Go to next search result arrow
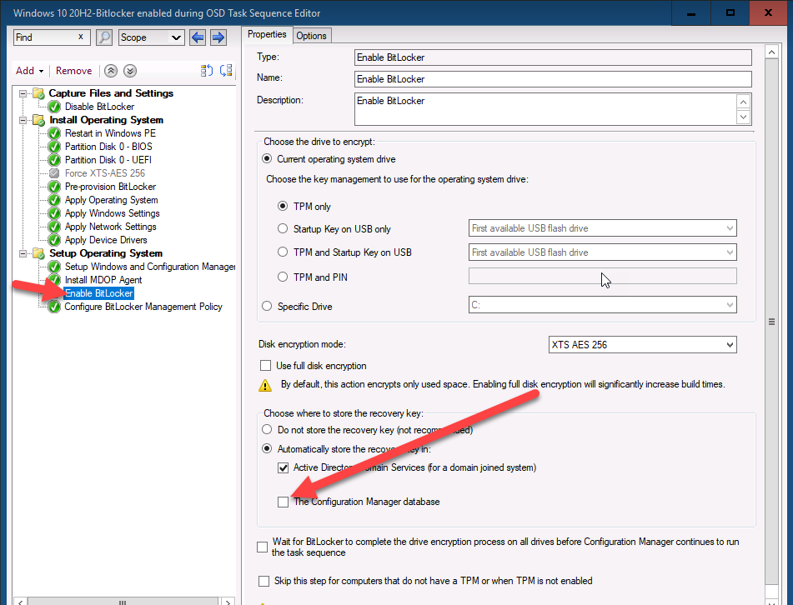This screenshot has width=793, height=605. point(218,37)
